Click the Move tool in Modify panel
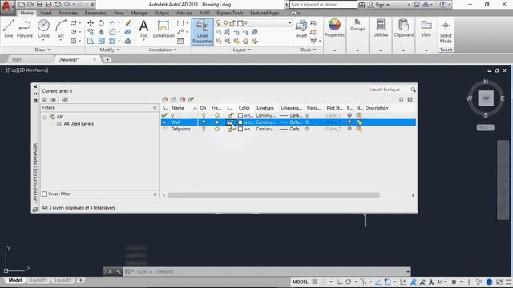Screen dimensions: 513x288 [91, 23]
